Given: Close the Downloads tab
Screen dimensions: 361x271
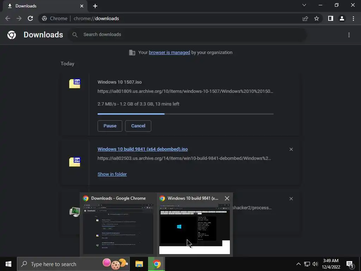Looking at the screenshot, I should pyautogui.click(x=82, y=6).
